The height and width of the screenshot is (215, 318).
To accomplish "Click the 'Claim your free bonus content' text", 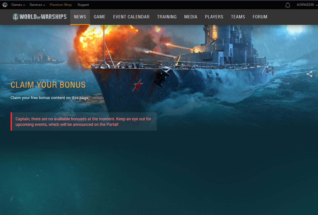I will click(50, 97).
